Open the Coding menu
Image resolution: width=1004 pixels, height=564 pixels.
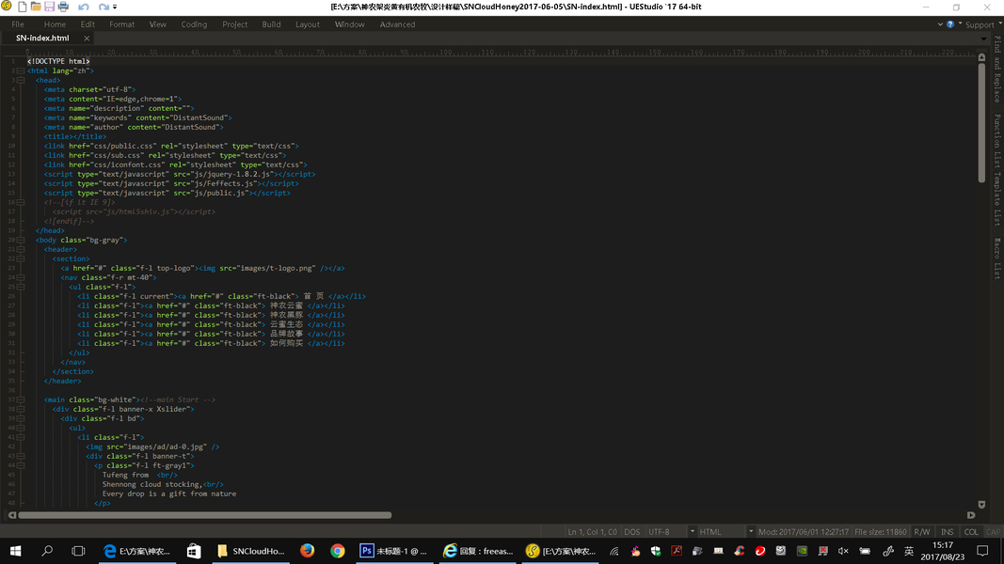click(x=194, y=24)
